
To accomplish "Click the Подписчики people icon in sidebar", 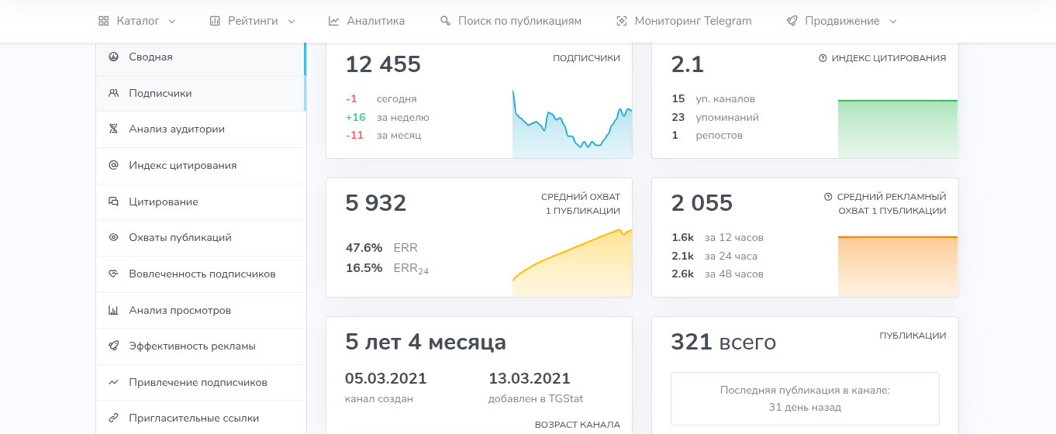I will pyautogui.click(x=113, y=93).
